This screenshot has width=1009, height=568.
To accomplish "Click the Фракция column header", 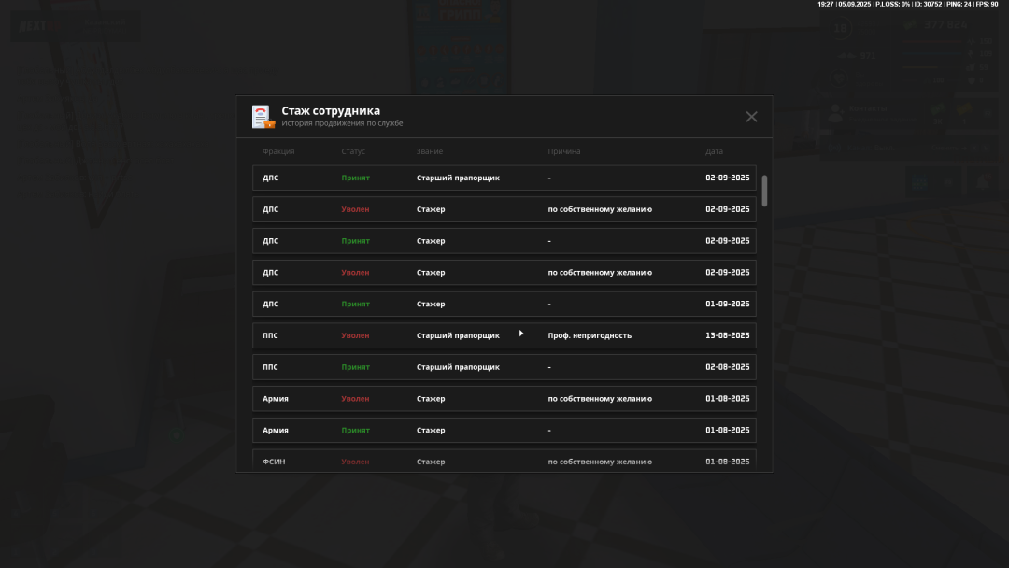I will coord(278,151).
